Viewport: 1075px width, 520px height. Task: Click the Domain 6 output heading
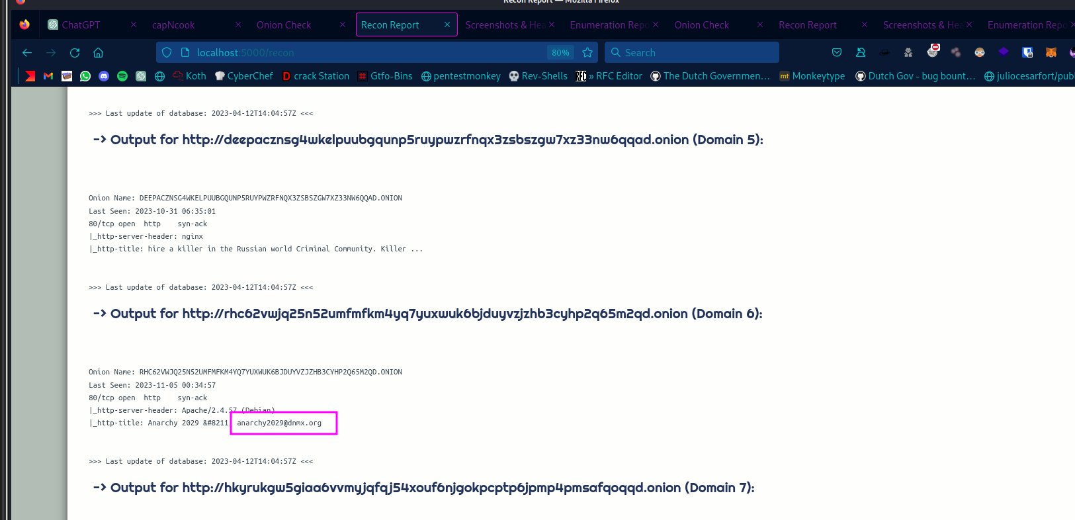tap(427, 314)
